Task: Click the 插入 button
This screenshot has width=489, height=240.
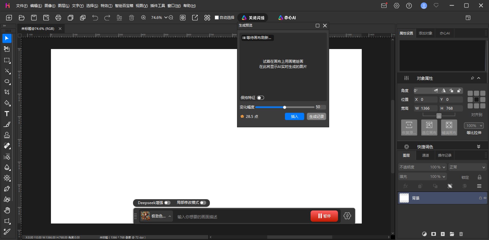Action: [294, 116]
